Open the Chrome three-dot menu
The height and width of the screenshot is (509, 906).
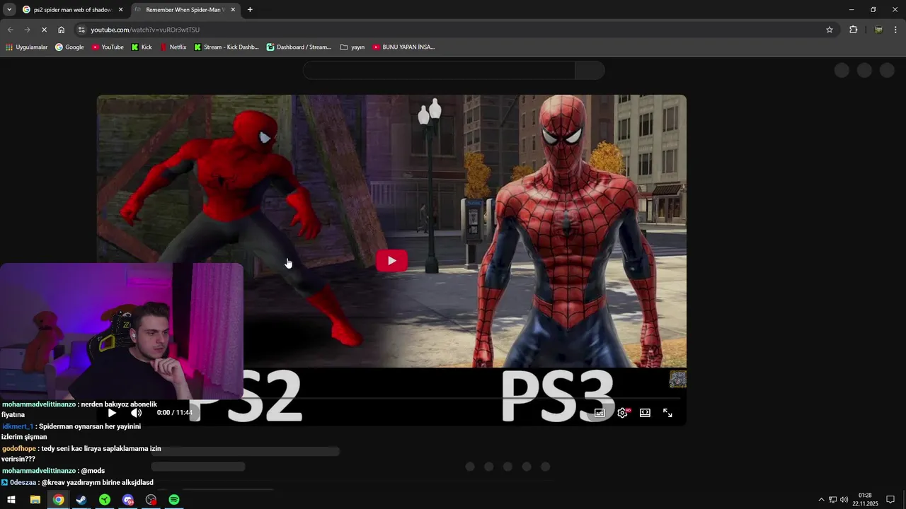[895, 30]
